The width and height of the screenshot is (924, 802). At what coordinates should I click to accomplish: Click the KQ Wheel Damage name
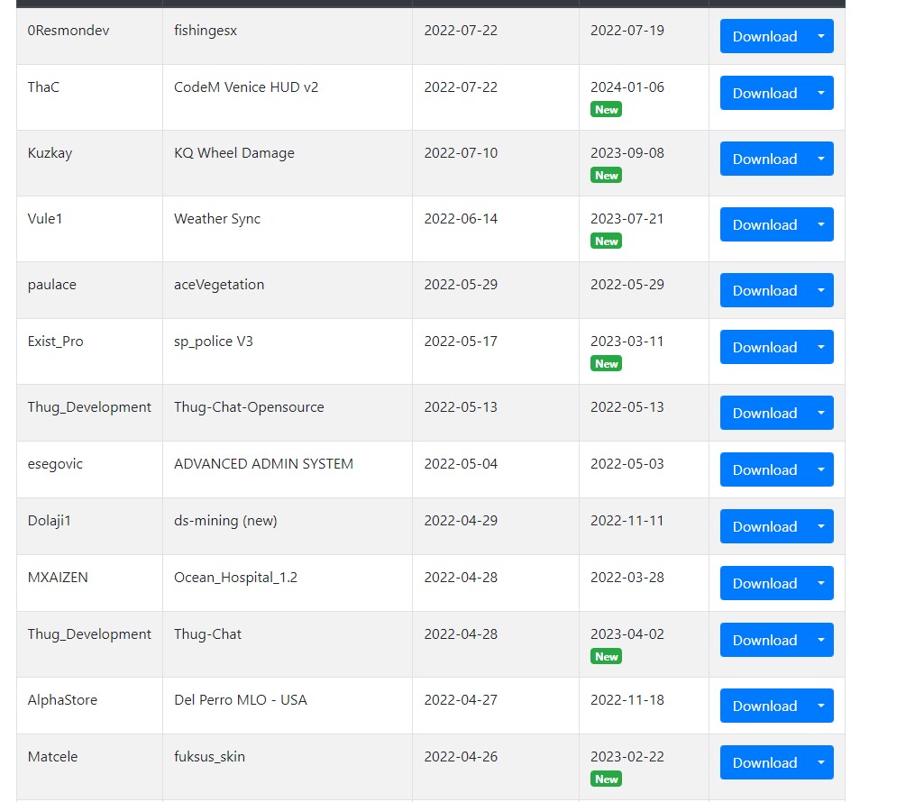coord(234,153)
